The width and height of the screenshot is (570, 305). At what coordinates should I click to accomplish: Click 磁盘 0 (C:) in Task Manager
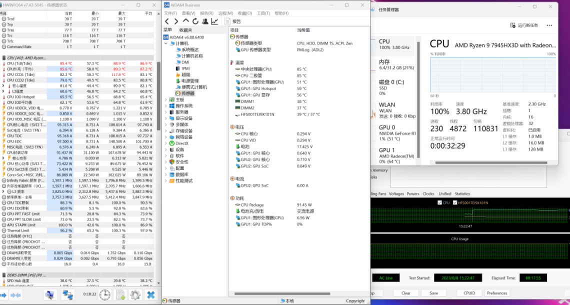(x=392, y=87)
